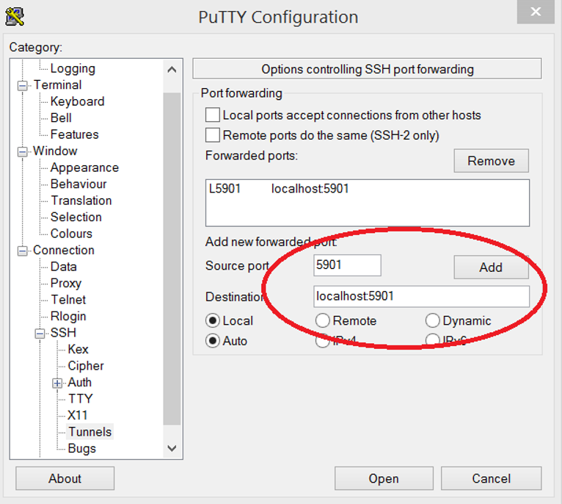
Task: Open the Features category
Action: click(75, 134)
